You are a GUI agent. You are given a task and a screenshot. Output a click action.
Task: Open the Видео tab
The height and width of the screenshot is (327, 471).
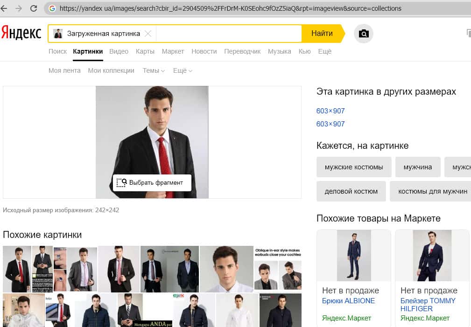pyautogui.click(x=119, y=51)
